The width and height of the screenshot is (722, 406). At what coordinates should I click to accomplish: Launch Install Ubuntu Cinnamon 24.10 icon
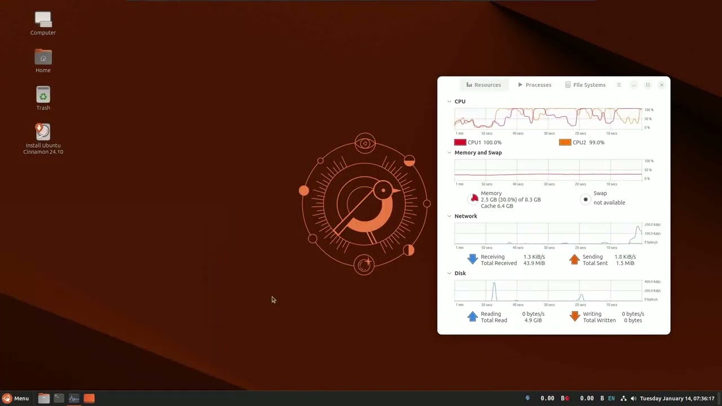point(43,139)
